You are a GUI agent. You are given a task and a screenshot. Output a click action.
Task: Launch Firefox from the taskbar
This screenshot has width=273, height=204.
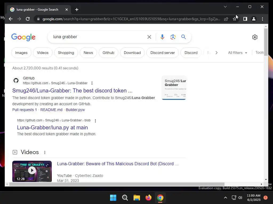pos(148,198)
